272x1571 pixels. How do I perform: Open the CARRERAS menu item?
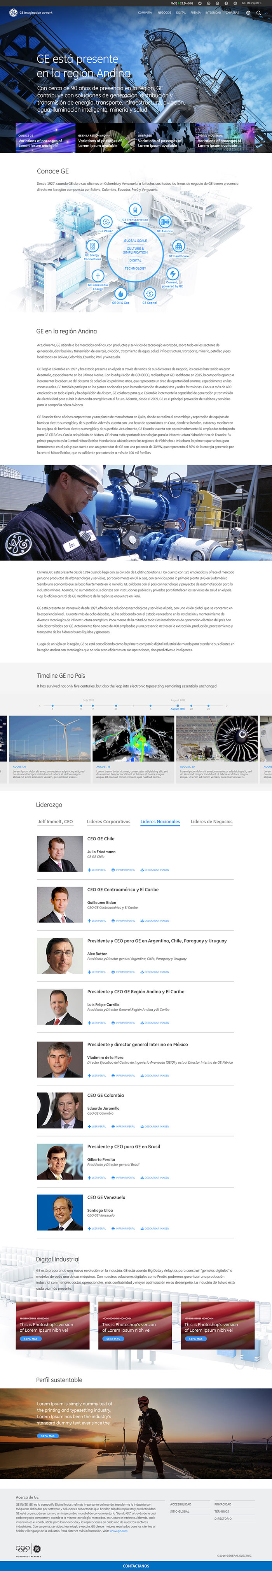[x=232, y=13]
